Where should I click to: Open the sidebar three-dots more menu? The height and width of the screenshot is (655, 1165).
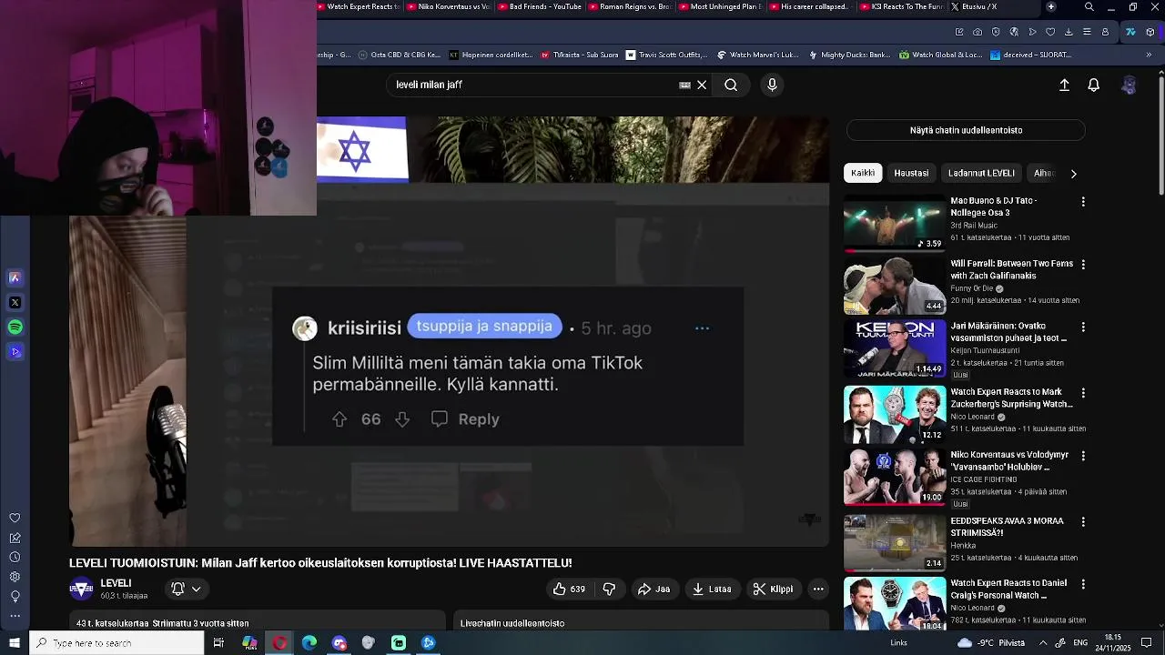(x=15, y=616)
